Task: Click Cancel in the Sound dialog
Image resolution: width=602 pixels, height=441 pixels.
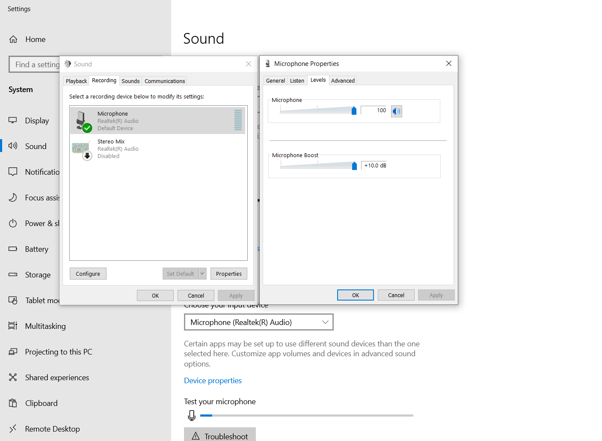Action: tap(196, 295)
